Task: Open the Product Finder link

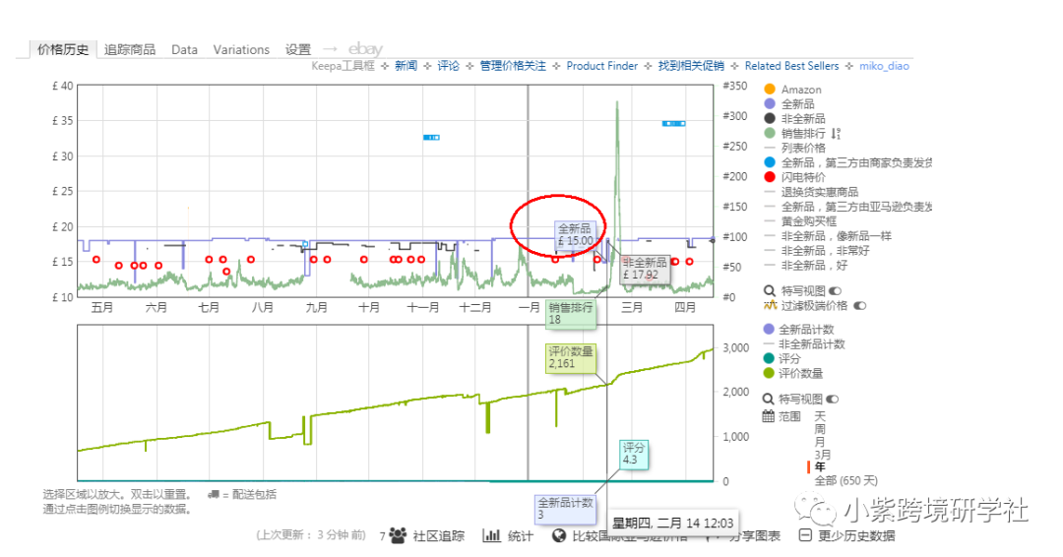Action: tap(602, 66)
